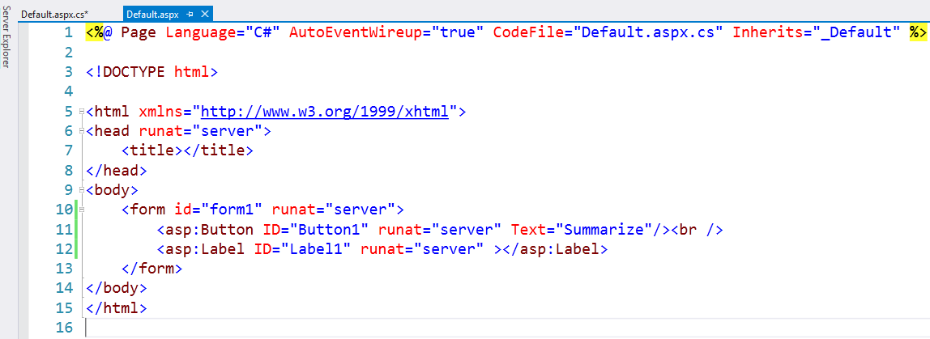Switch to the Default.aspx.cs* tab
Viewport: 930px width, 339px height.
pyautogui.click(x=54, y=15)
